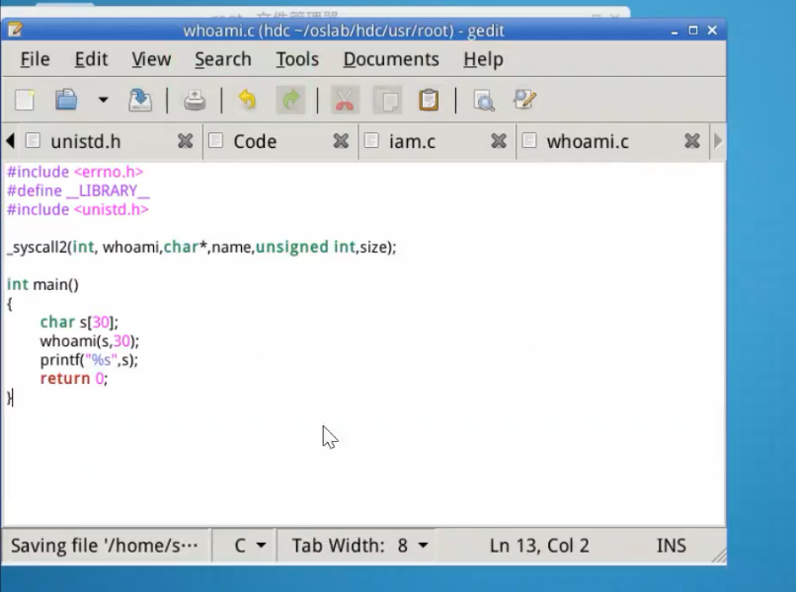Switch to the iam.c tab
Screen dimensions: 796x592
(x=412, y=141)
